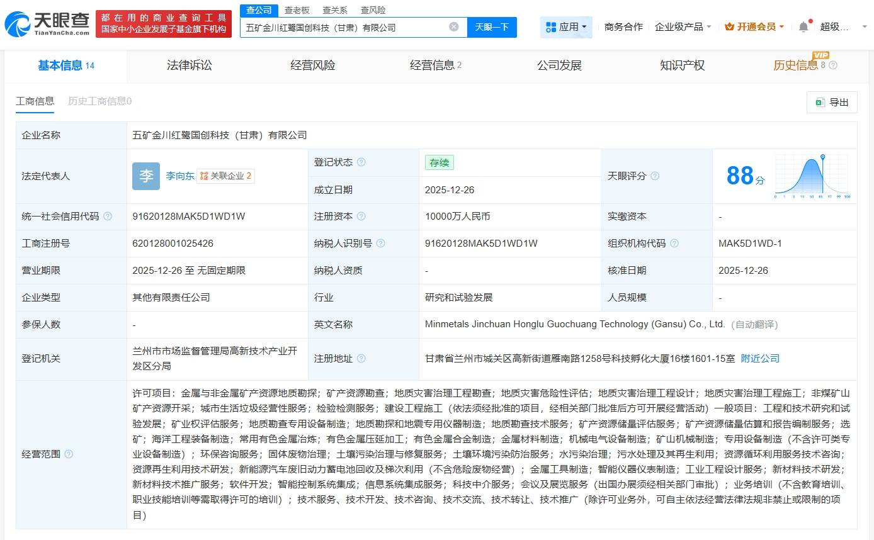Click the TianYanCha logo

tap(47, 25)
